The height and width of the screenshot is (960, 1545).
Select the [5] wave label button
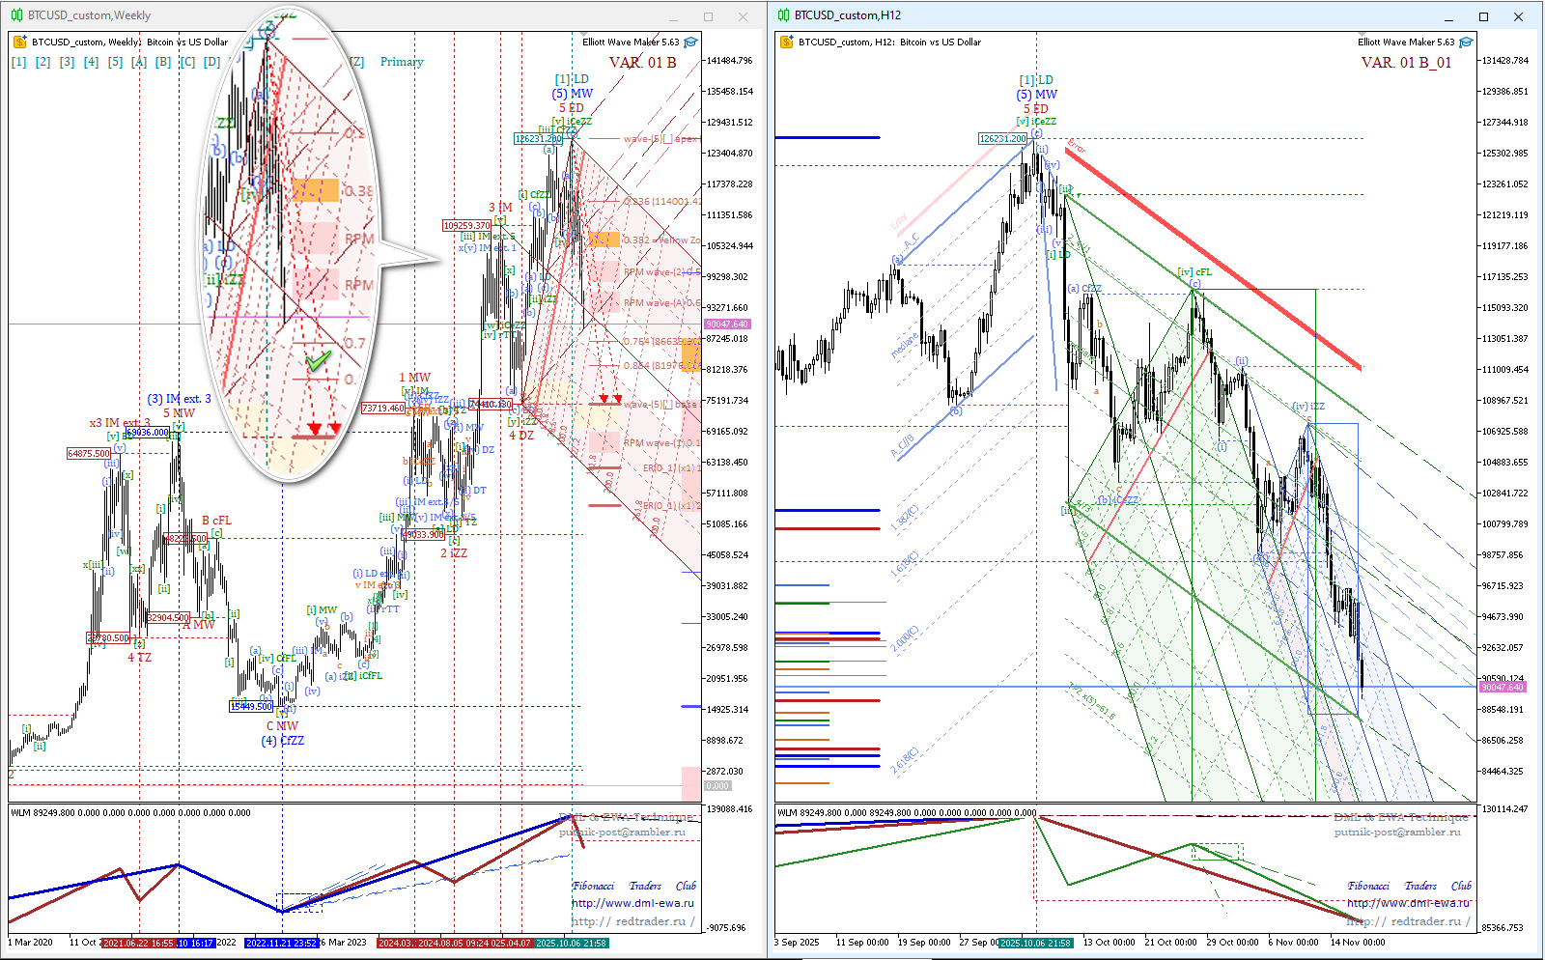115,62
